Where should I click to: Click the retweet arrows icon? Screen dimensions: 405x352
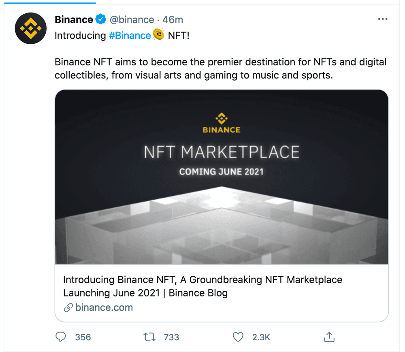pos(150,337)
